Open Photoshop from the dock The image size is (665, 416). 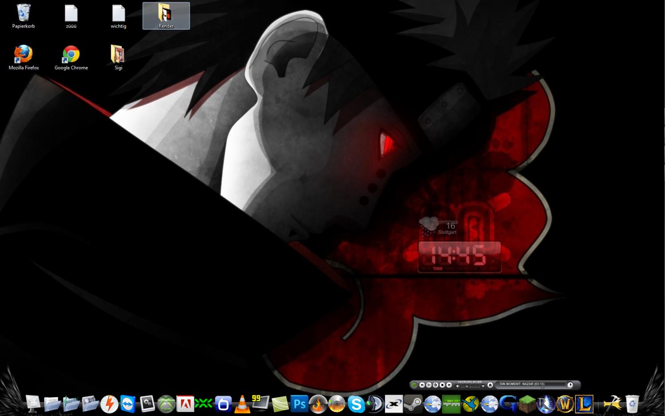[299, 404]
